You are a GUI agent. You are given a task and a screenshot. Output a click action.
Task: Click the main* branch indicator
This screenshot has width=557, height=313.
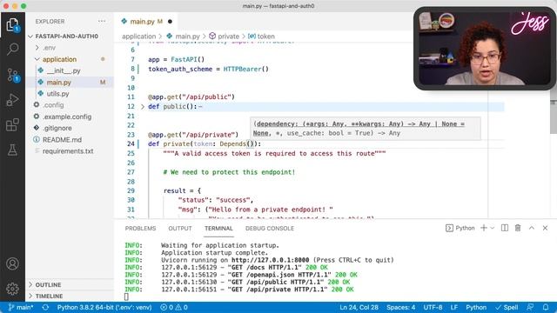coord(21,307)
